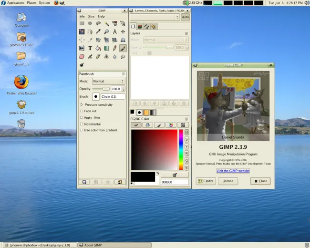Open the Paintbrush tool options panel menu

(124, 74)
